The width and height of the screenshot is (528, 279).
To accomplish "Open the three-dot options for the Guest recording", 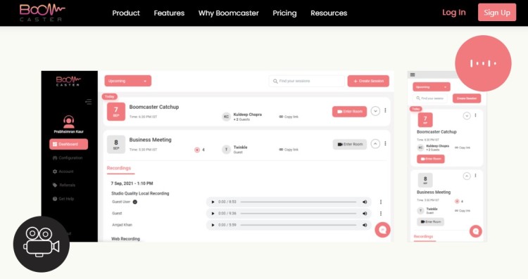I will pos(381,214).
